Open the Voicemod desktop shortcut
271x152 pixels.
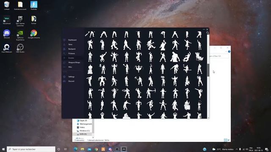(7, 20)
